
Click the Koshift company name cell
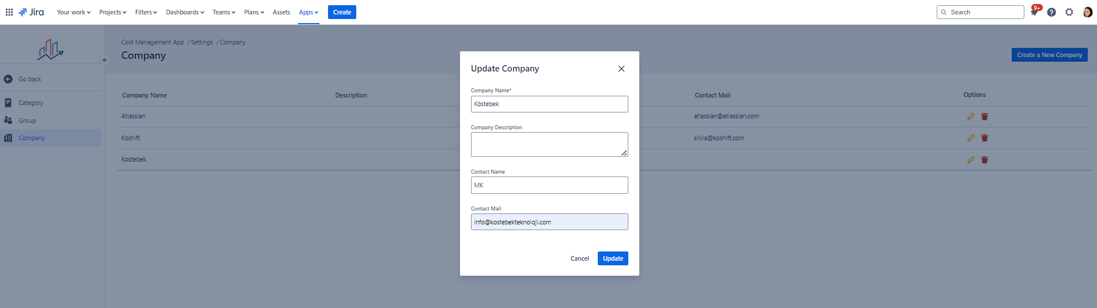[130, 138]
